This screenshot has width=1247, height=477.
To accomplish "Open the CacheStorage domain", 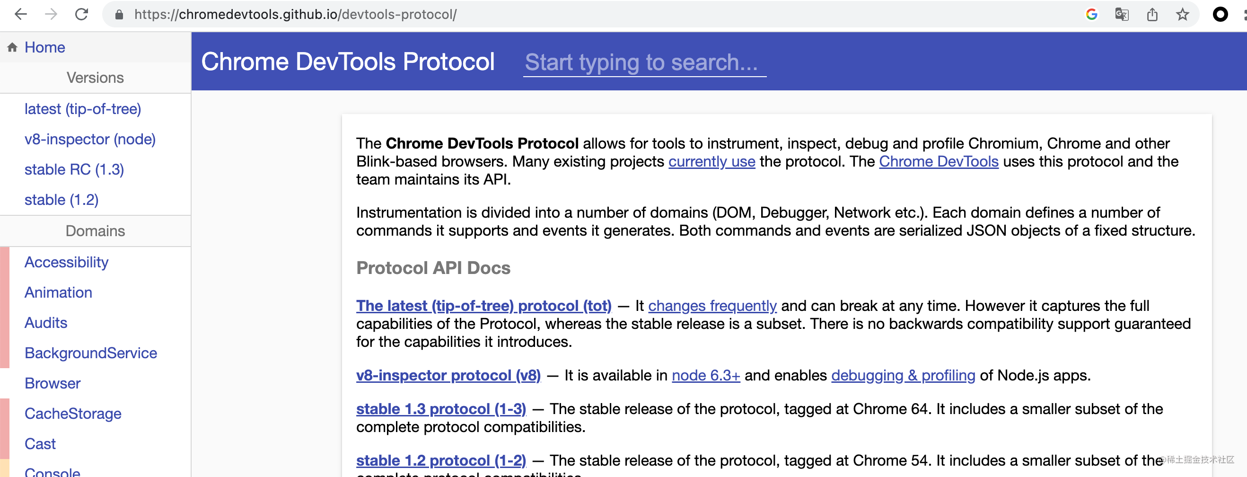I will point(72,414).
